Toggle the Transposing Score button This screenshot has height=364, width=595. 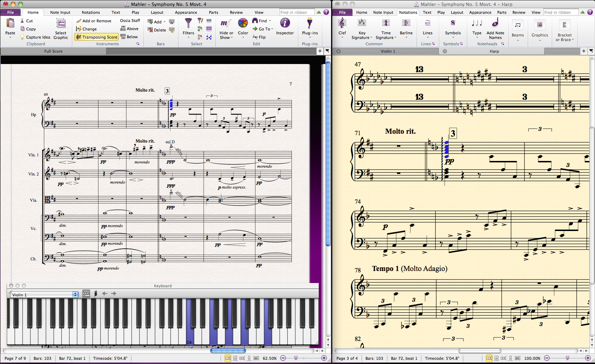pyautogui.click(x=96, y=37)
